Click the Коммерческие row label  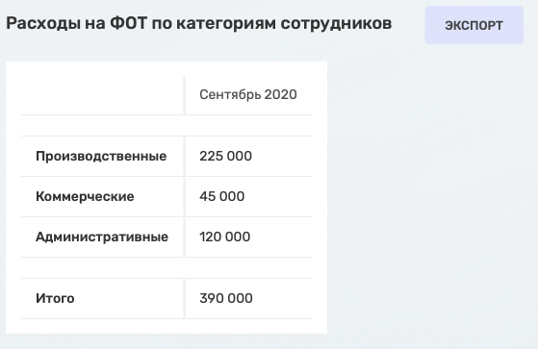click(85, 197)
